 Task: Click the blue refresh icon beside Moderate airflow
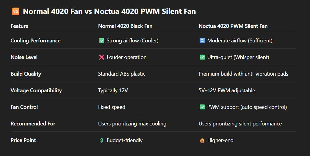(x=202, y=41)
